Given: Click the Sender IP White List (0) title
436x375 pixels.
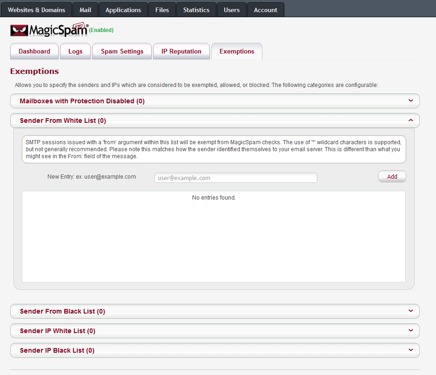Looking at the screenshot, I should [x=58, y=331].
